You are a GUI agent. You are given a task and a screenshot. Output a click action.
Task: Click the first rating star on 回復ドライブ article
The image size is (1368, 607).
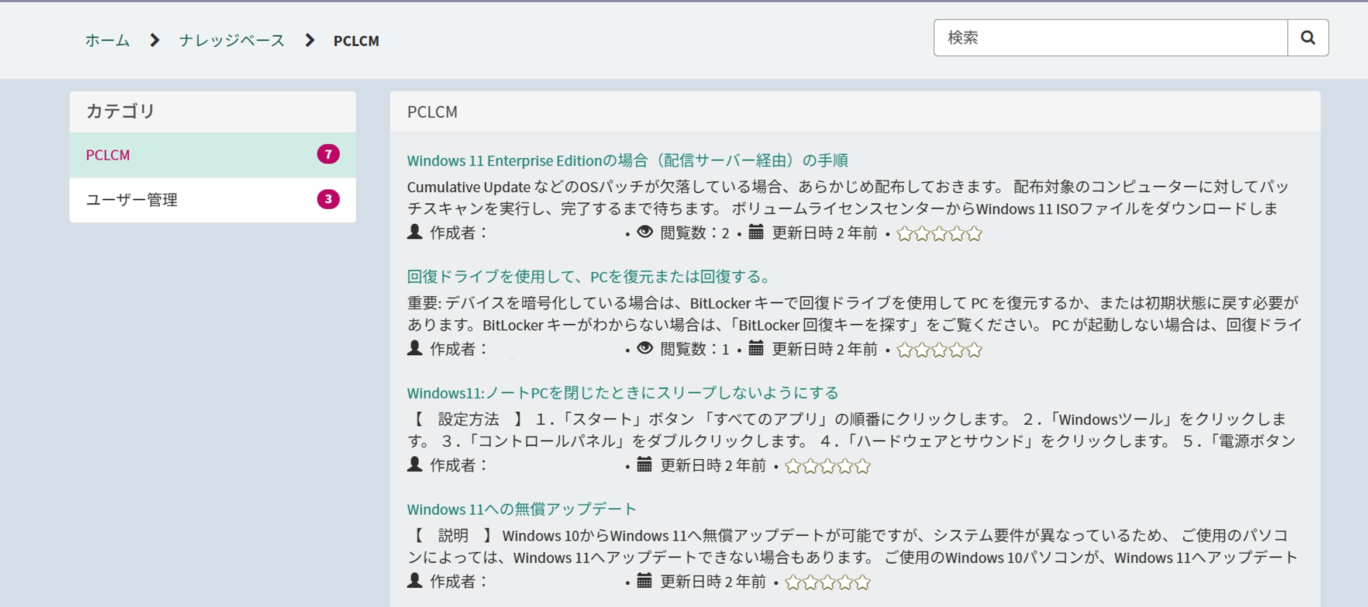pyautogui.click(x=903, y=349)
